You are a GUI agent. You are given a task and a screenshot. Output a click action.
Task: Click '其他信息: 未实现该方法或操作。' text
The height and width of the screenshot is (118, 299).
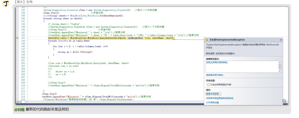[x=221, y=54]
